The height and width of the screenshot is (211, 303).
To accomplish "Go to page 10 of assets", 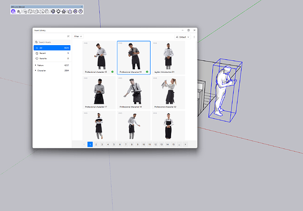I will click(x=144, y=144).
